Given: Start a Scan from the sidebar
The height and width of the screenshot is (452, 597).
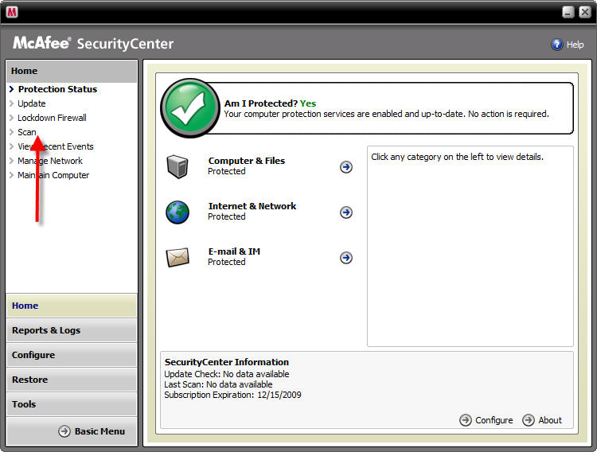Looking at the screenshot, I should click(26, 132).
